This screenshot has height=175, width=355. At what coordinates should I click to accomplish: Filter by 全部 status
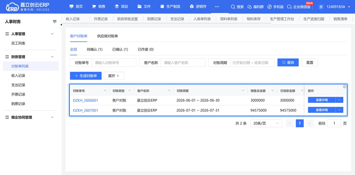(x=73, y=49)
